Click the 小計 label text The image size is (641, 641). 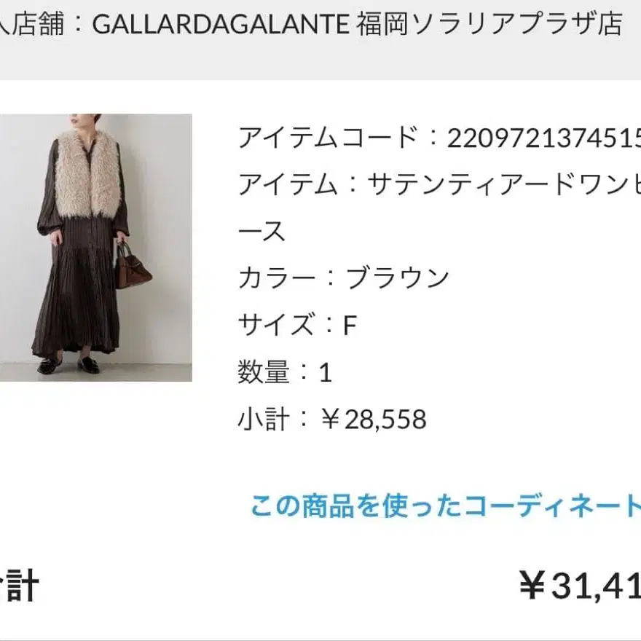pos(264,419)
